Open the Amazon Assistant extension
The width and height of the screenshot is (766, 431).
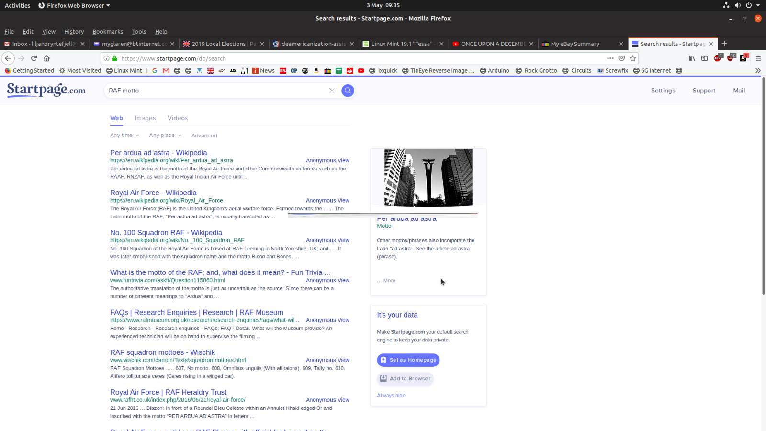[x=743, y=58]
